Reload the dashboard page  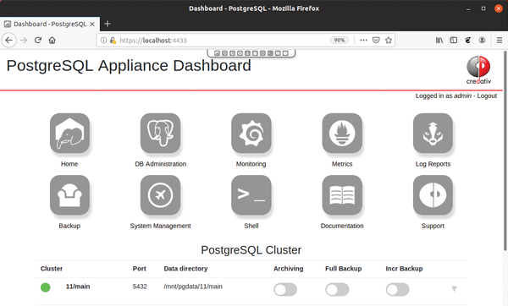click(38, 41)
